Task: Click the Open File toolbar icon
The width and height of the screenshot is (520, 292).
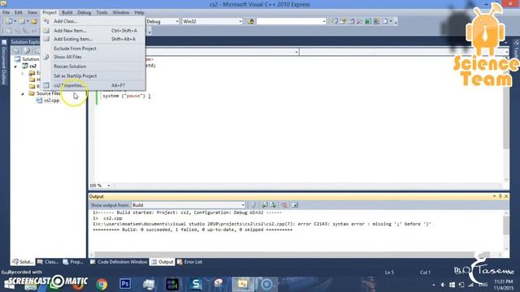Action: coord(34,22)
